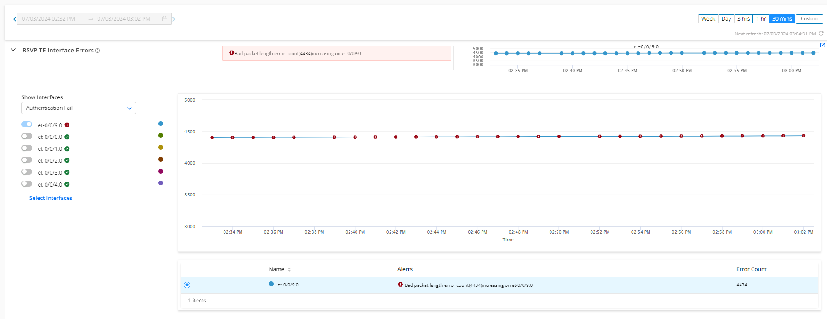Image resolution: width=827 pixels, height=319 pixels.
Task: Toggle off the et-0/0/9.0 interface switch
Action: (x=27, y=125)
